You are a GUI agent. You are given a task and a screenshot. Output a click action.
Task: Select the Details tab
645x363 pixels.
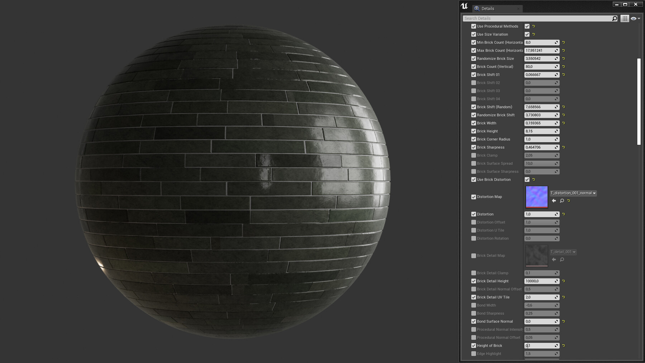497,9
